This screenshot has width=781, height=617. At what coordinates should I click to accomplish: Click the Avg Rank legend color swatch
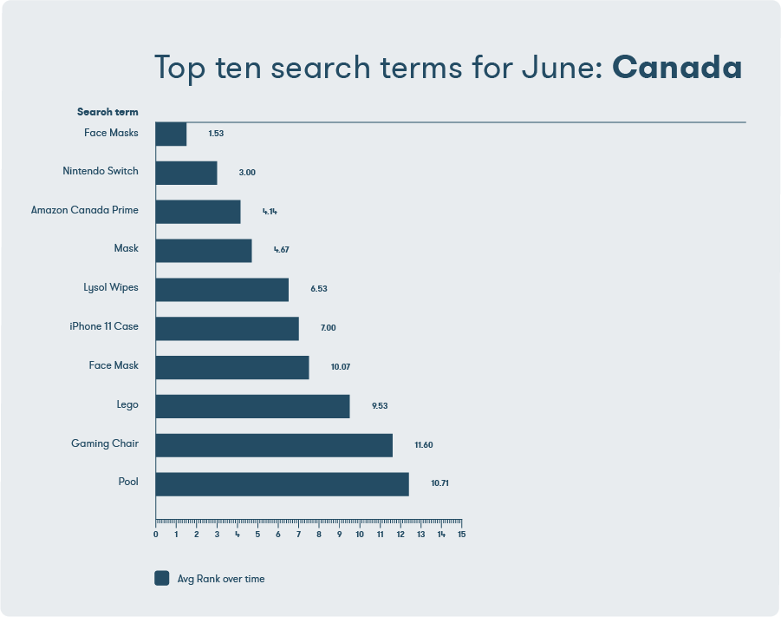(162, 578)
